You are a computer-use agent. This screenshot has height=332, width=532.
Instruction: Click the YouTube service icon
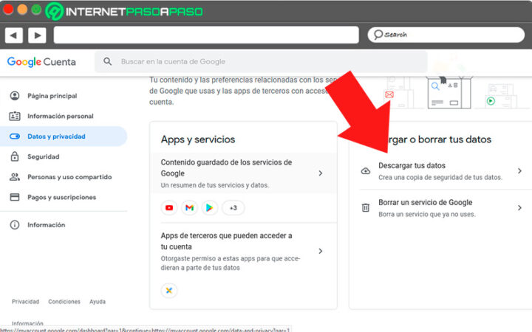(x=169, y=207)
